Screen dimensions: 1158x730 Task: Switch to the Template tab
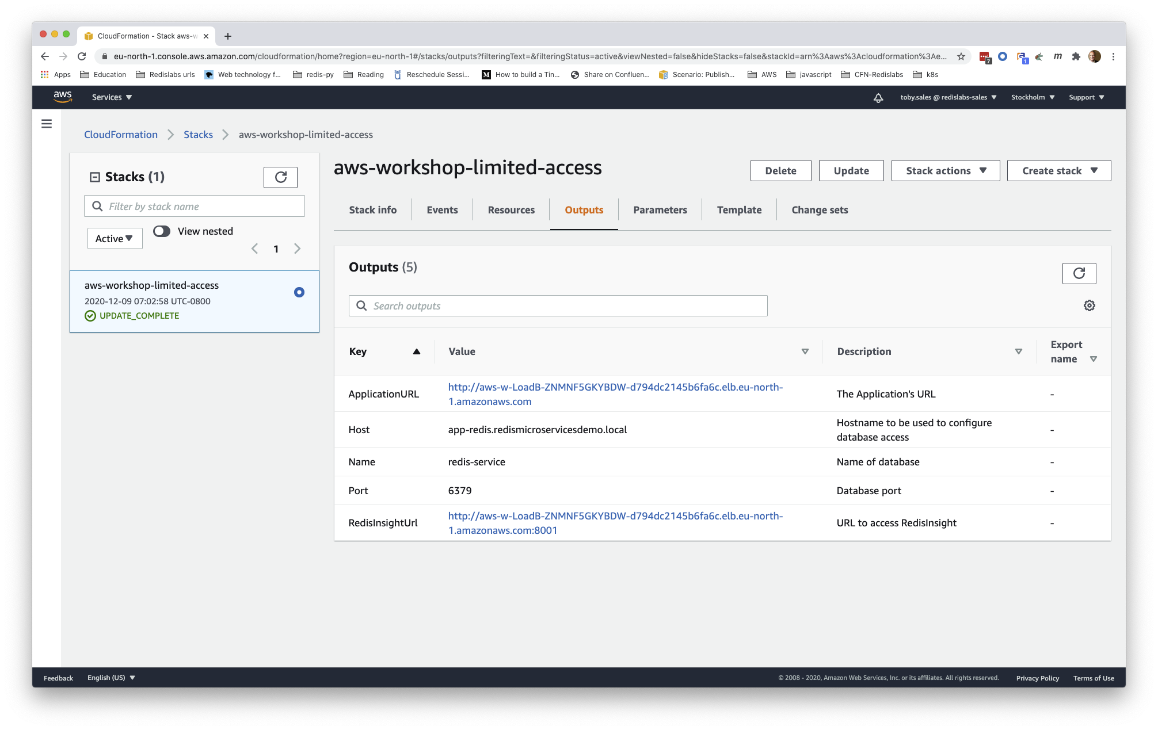(x=739, y=210)
